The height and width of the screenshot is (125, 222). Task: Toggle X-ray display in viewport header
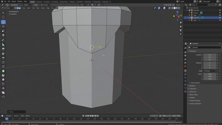170,8
